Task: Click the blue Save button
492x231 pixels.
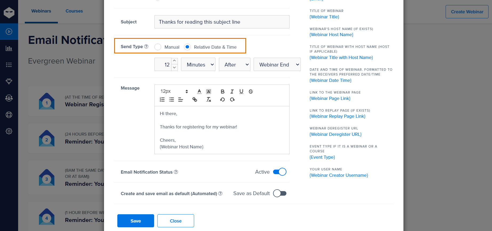Action: point(136,221)
